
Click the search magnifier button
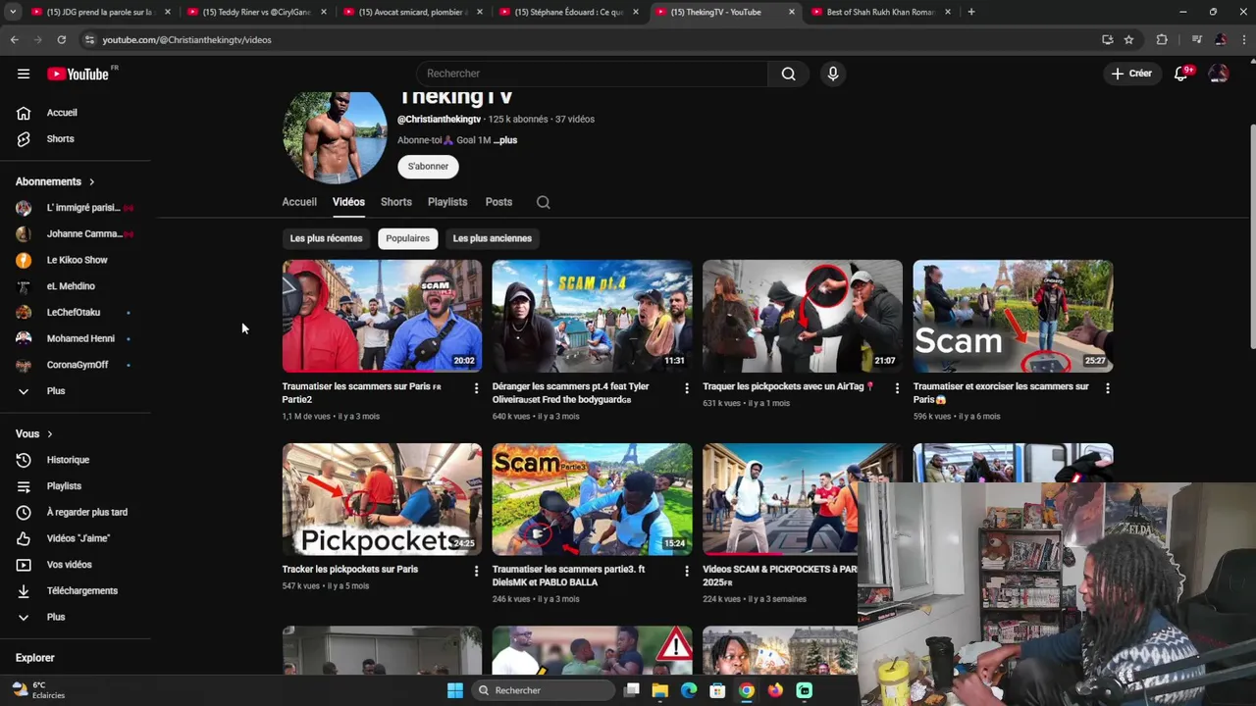pos(789,74)
